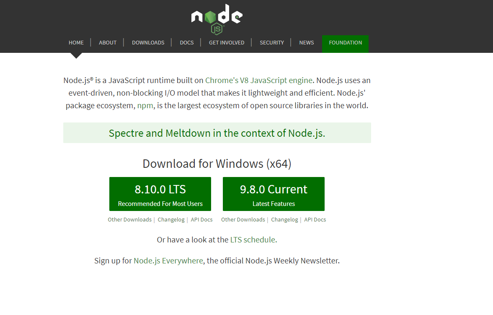View Changelog under 9.8.0 Current
Viewport: 493px width, 315px height.
click(284, 219)
